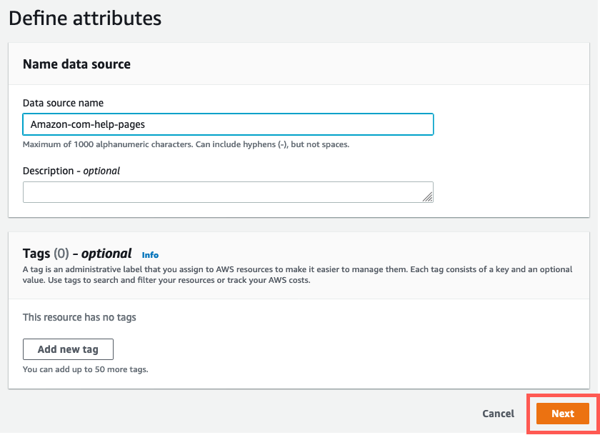Click the 'Maximum of 1000 alphanumeric characters' hint

tap(186, 144)
